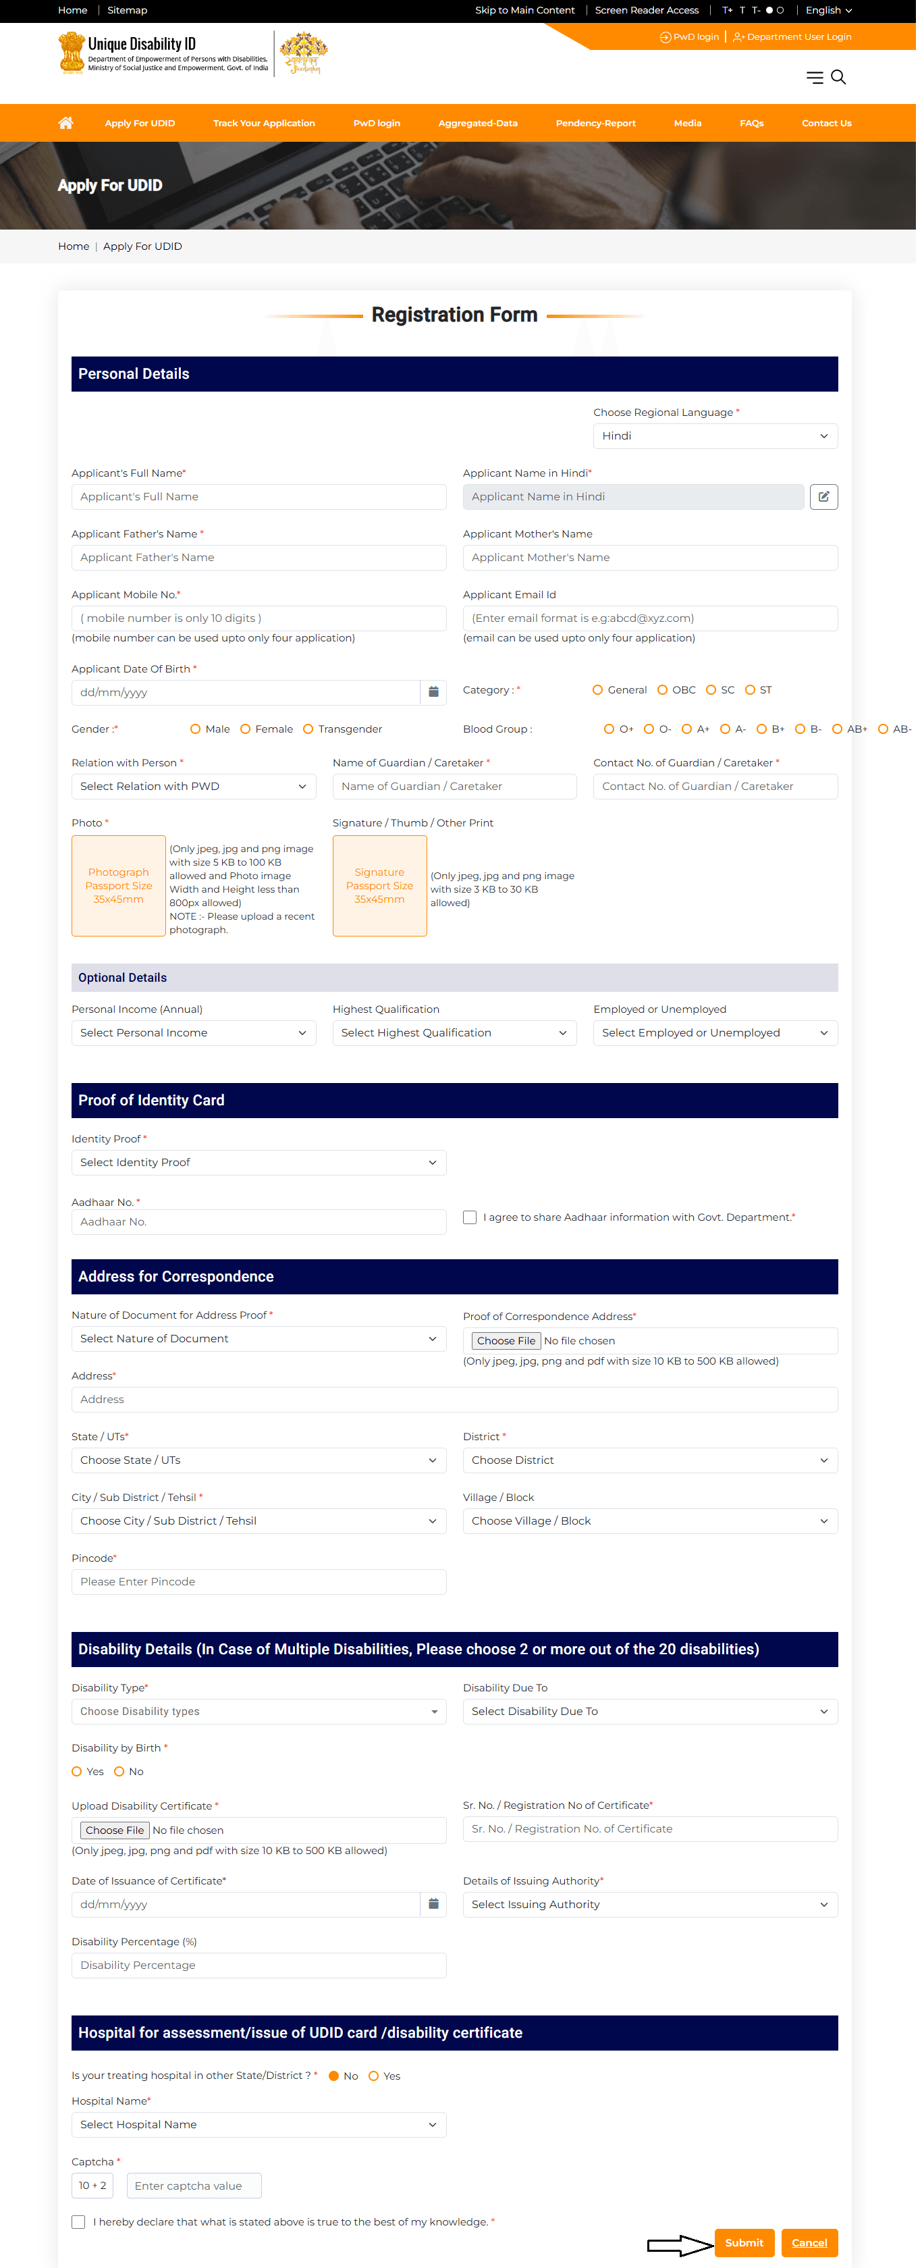Viewport: 922px width, 2268px height.
Task: Open Pendency-Report menu item
Action: click(595, 124)
